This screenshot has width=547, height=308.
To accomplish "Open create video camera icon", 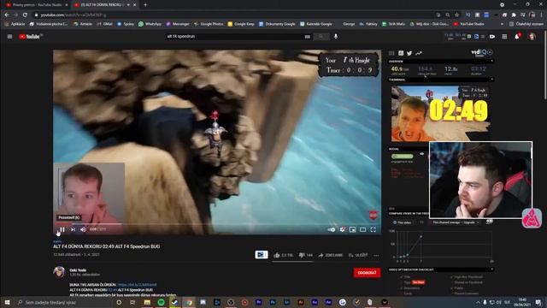I will click(492, 36).
